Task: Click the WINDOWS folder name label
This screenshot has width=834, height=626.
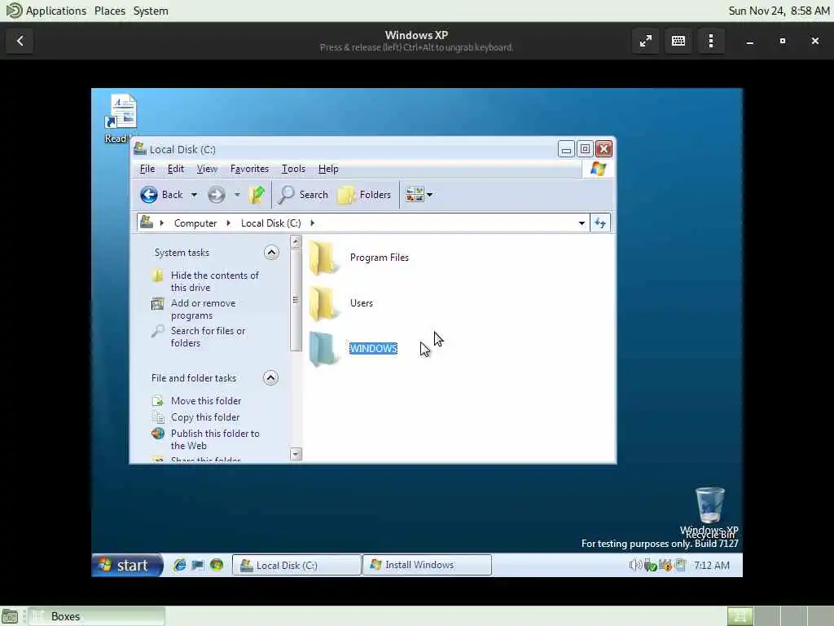Action: [373, 349]
